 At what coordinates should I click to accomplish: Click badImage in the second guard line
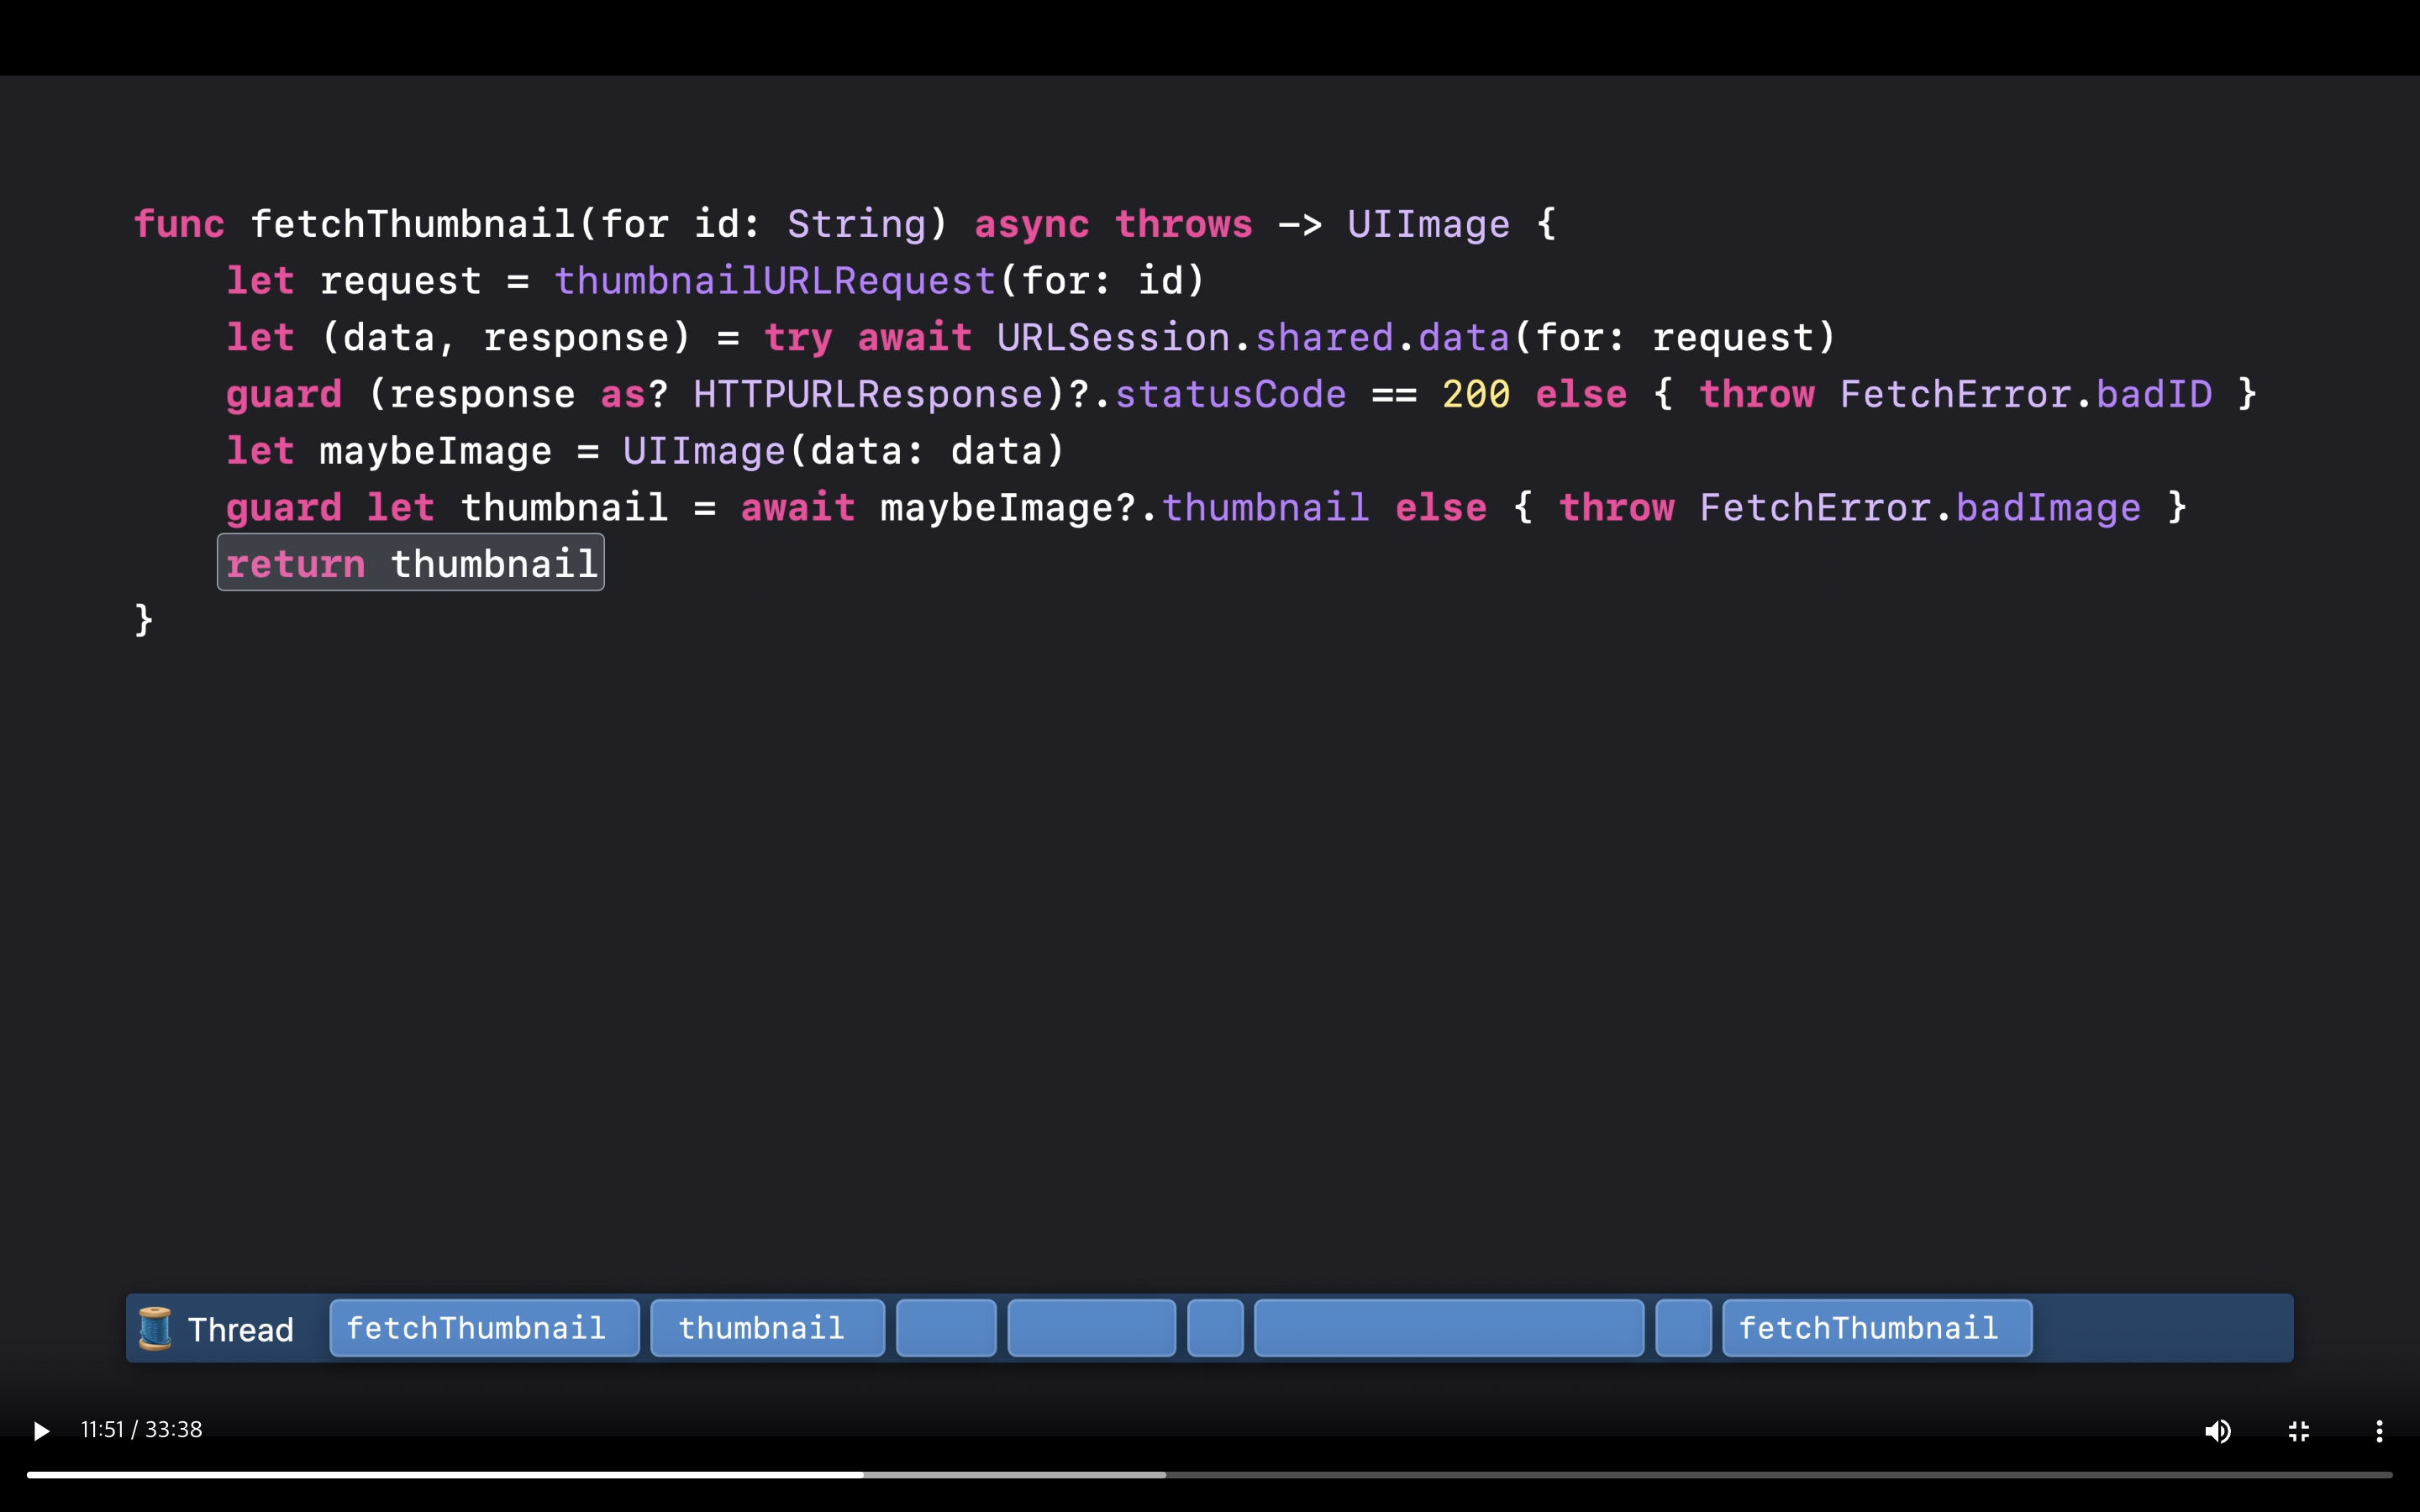point(2047,508)
